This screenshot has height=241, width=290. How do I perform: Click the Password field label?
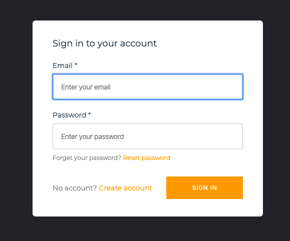pyautogui.click(x=69, y=115)
